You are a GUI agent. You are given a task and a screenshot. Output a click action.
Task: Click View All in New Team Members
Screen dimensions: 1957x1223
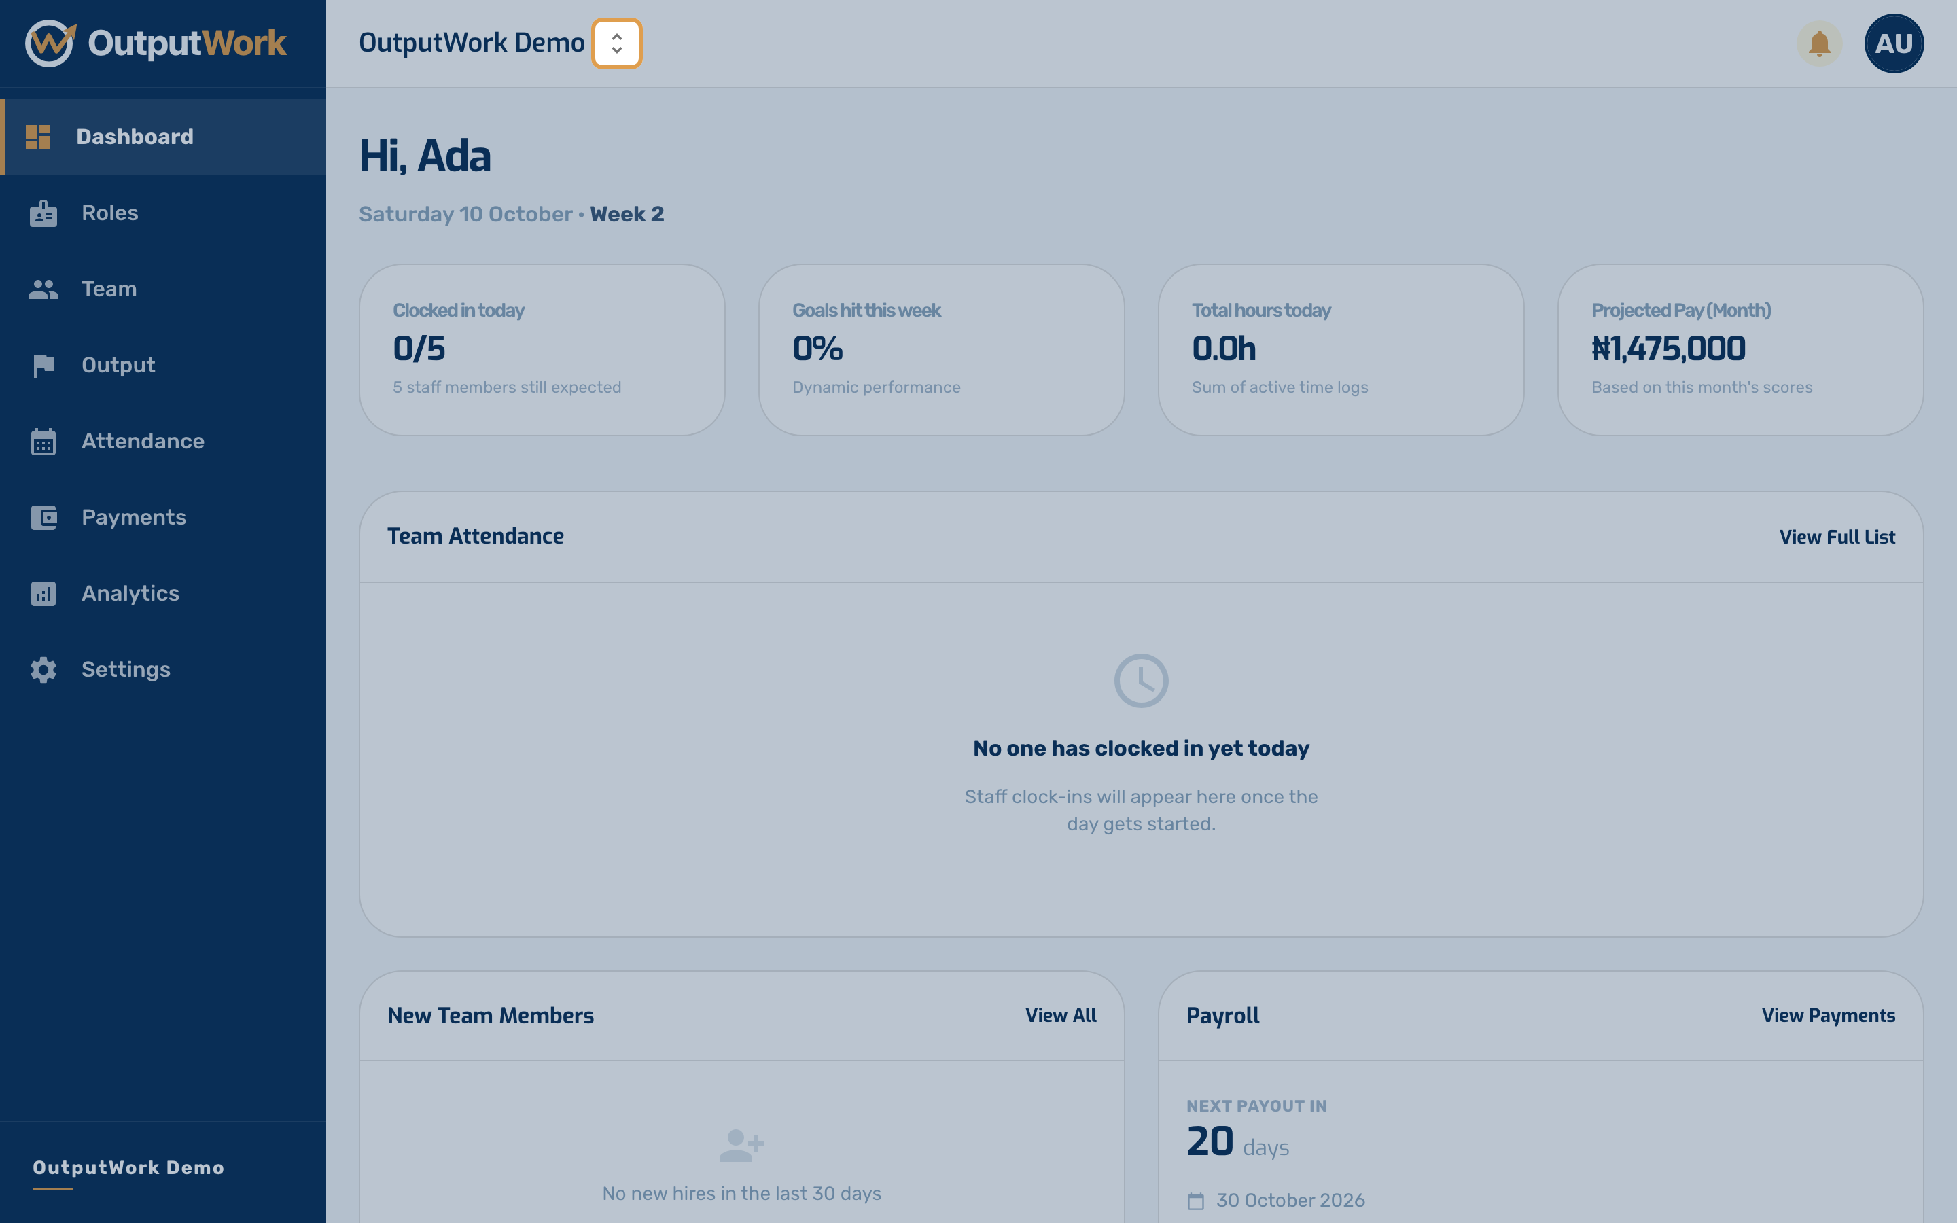coord(1061,1016)
